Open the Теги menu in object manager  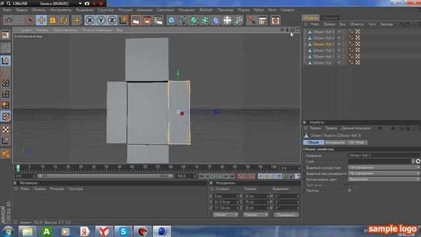372,24
